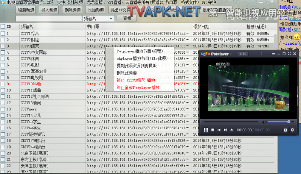
Task: Click the 方-linda username in chat window
Action: (289, 43)
